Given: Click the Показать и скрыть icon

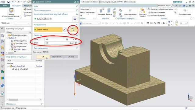Looking at the screenshot, I should [149, 16].
